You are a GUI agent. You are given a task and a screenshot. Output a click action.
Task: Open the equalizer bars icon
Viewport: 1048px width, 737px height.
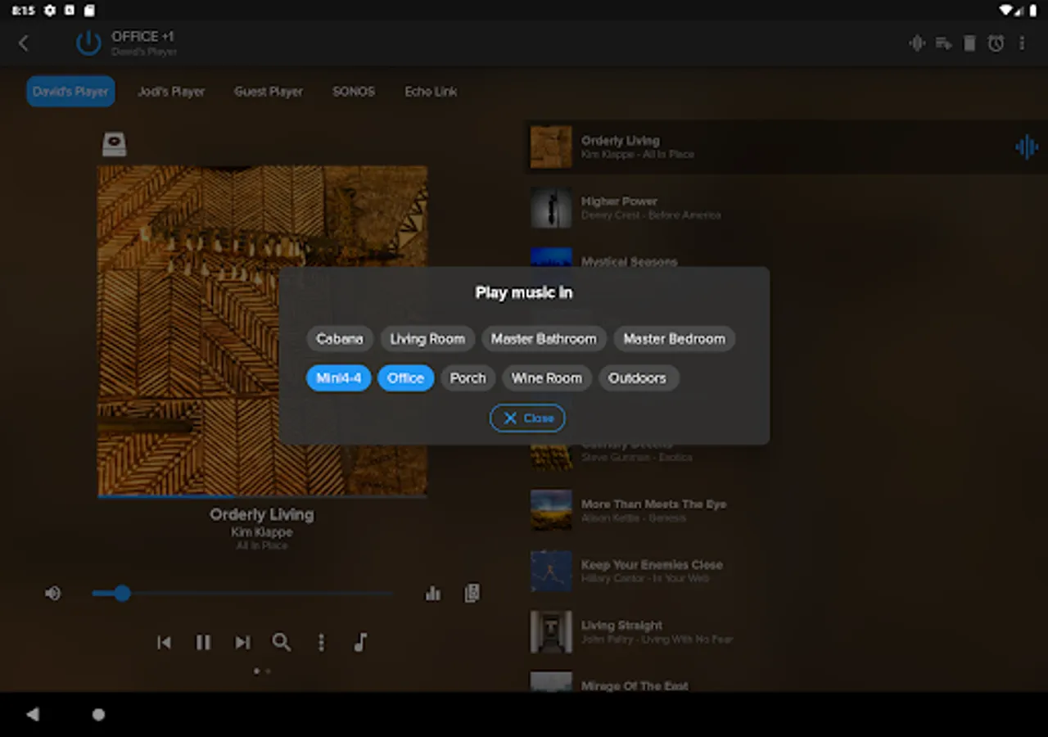coord(433,594)
